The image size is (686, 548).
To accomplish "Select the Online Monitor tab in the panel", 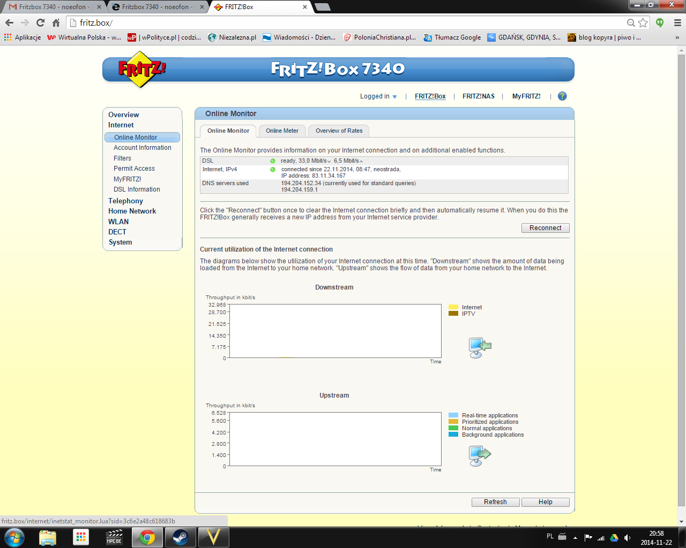I will pyautogui.click(x=228, y=131).
